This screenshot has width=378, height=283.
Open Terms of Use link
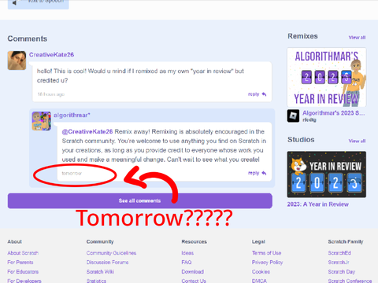266,253
